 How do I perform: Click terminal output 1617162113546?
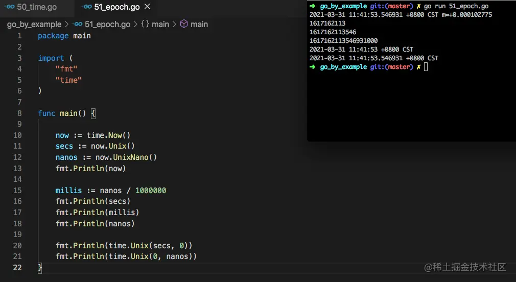pyautogui.click(x=333, y=32)
